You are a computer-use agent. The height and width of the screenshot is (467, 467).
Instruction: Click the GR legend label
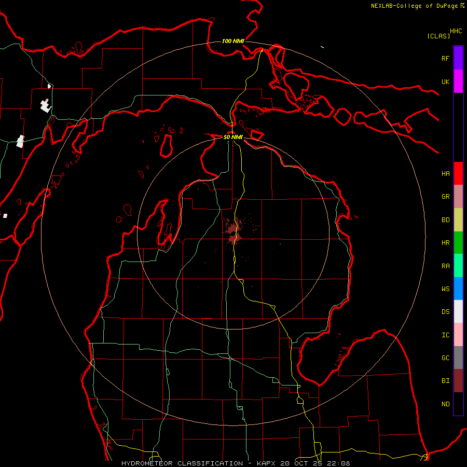coord(445,197)
